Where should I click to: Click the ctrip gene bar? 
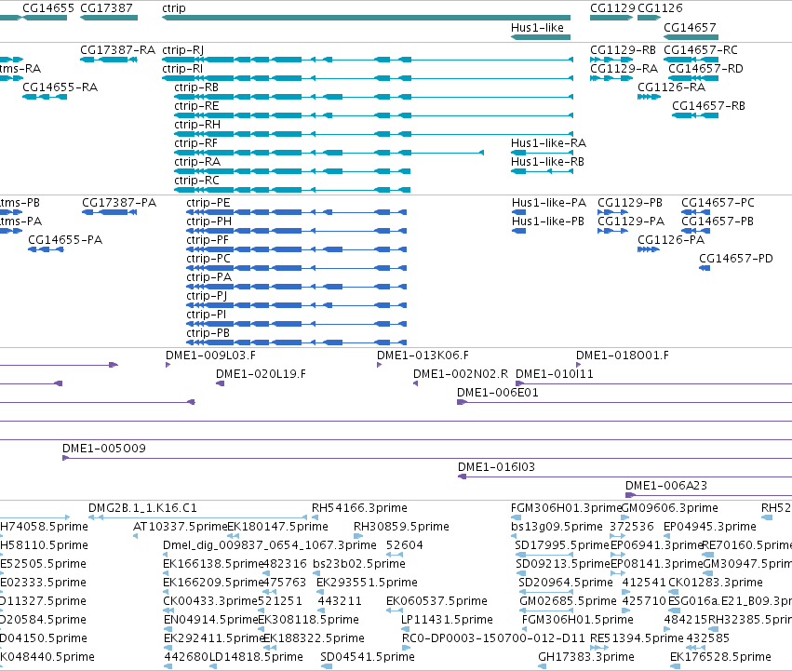[366, 19]
